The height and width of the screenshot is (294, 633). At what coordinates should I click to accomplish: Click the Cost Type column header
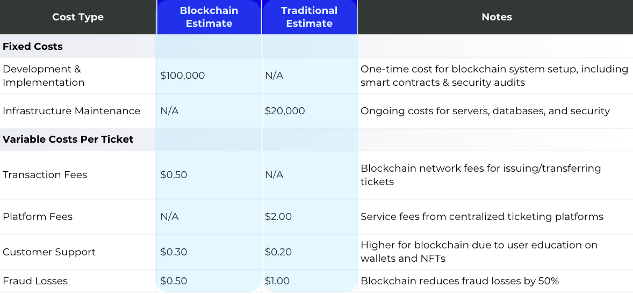point(78,17)
